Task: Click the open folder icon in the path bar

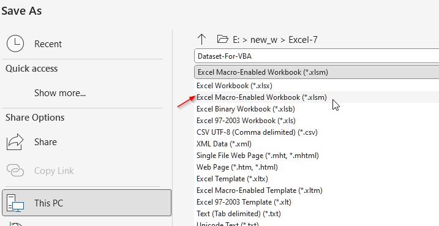Action: pyautogui.click(x=223, y=39)
